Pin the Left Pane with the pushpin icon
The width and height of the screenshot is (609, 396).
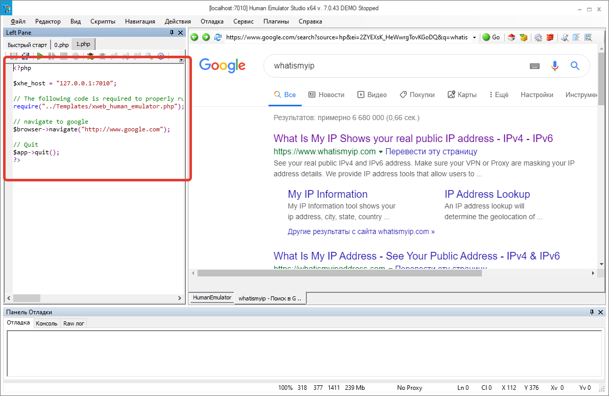click(172, 33)
